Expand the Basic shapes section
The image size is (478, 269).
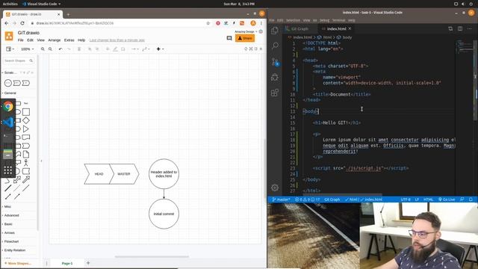click(x=8, y=224)
